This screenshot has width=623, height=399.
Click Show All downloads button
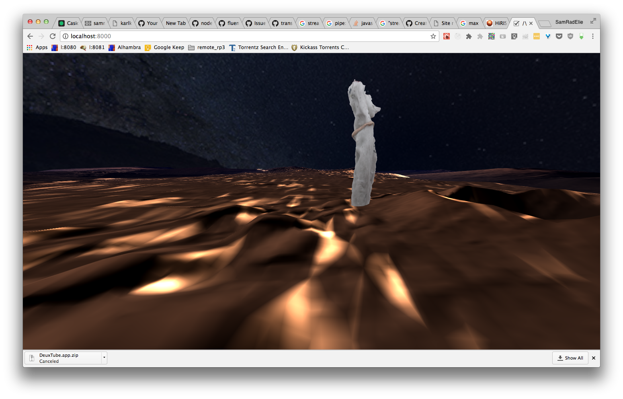click(570, 358)
